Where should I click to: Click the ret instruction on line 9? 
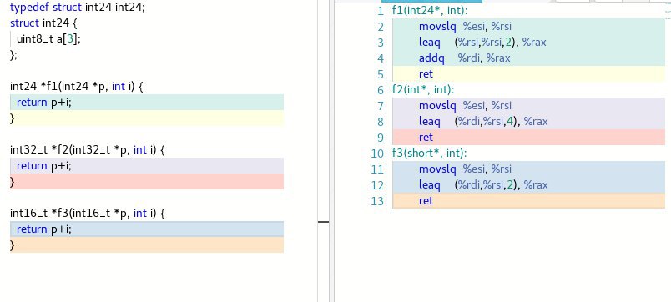(426, 138)
